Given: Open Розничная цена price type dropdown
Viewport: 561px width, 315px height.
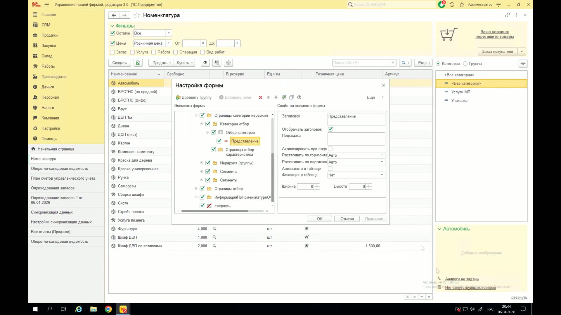Looking at the screenshot, I should coord(169,43).
